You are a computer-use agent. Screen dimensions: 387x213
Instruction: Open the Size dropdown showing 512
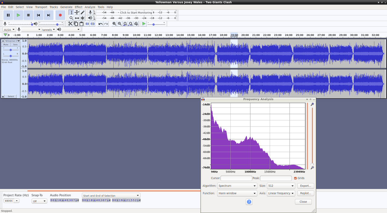click(x=281, y=186)
